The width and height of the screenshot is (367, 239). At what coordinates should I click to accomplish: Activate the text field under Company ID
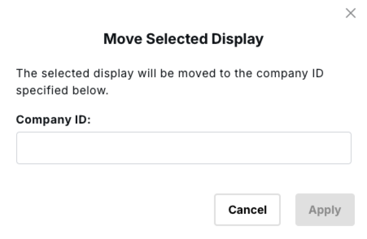[x=183, y=148]
